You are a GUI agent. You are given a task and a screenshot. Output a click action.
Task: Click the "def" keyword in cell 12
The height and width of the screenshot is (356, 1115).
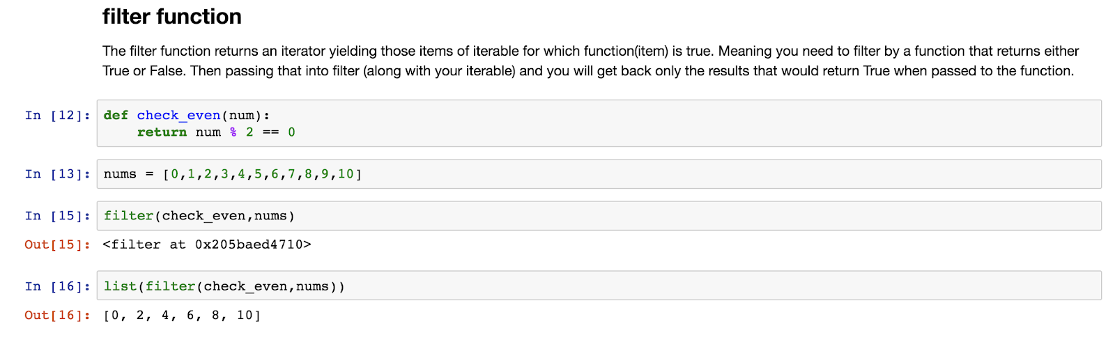[116, 116]
